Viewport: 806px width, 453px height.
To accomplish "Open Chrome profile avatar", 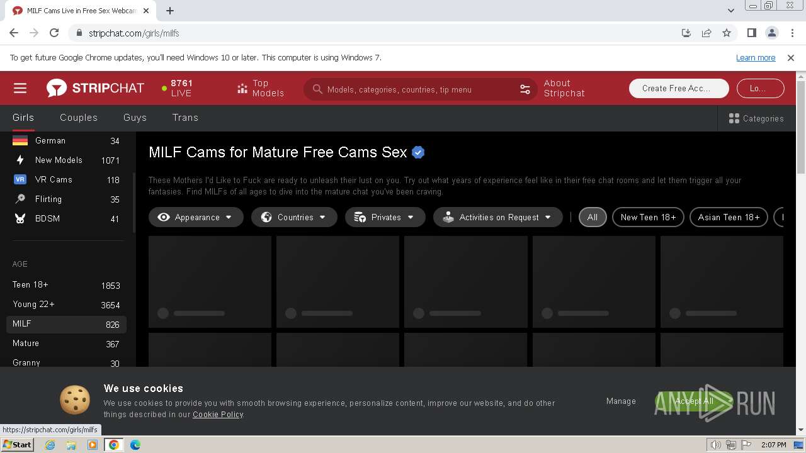I will tap(771, 33).
